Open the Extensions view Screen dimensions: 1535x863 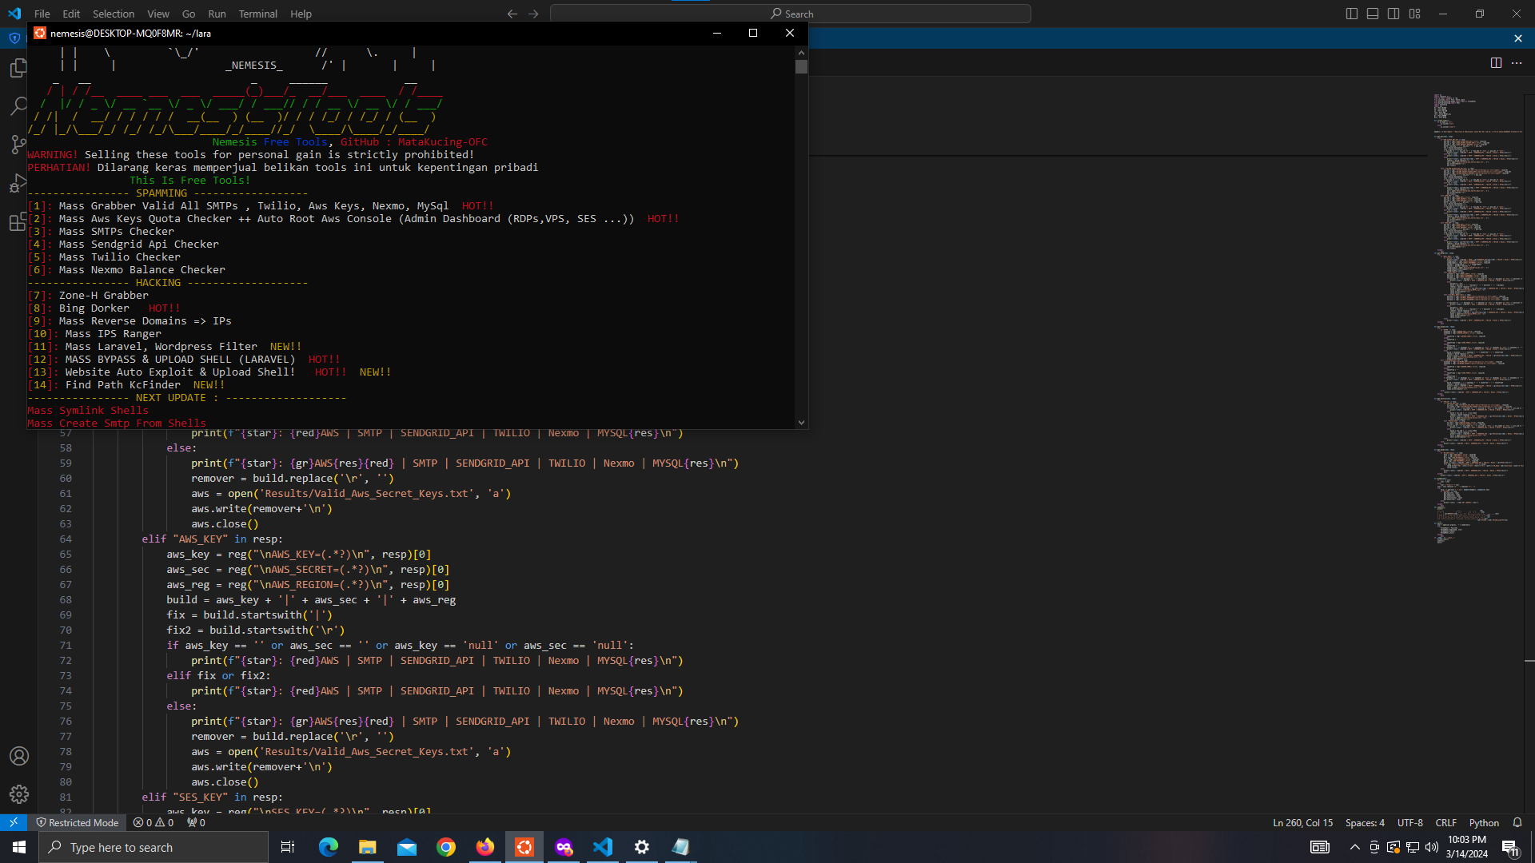point(18,222)
